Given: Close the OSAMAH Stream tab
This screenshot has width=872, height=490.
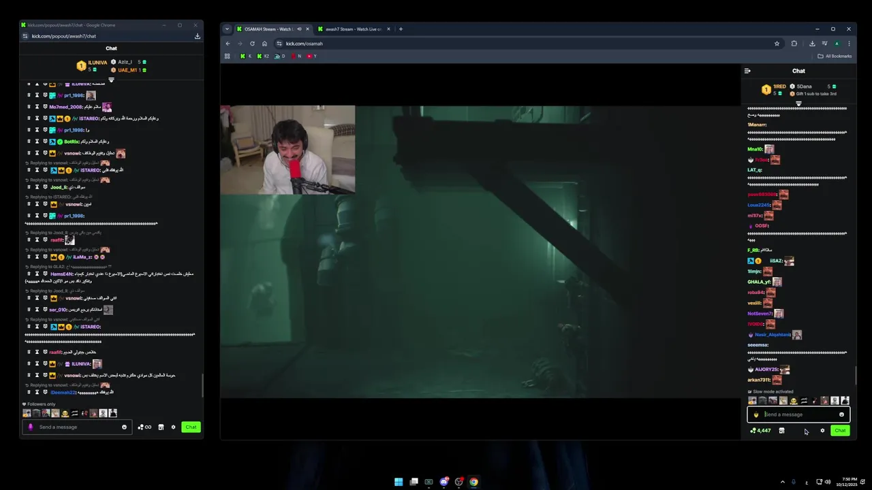Looking at the screenshot, I should [x=307, y=29].
